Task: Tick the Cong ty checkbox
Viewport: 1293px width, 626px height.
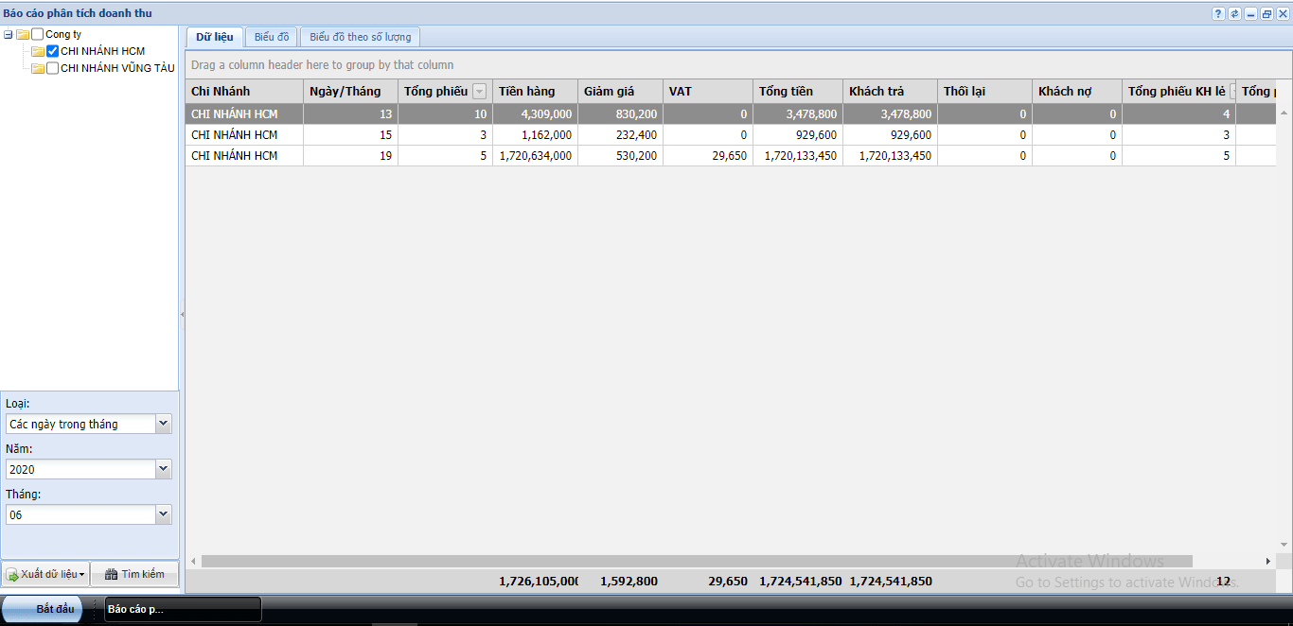Action: click(x=38, y=34)
